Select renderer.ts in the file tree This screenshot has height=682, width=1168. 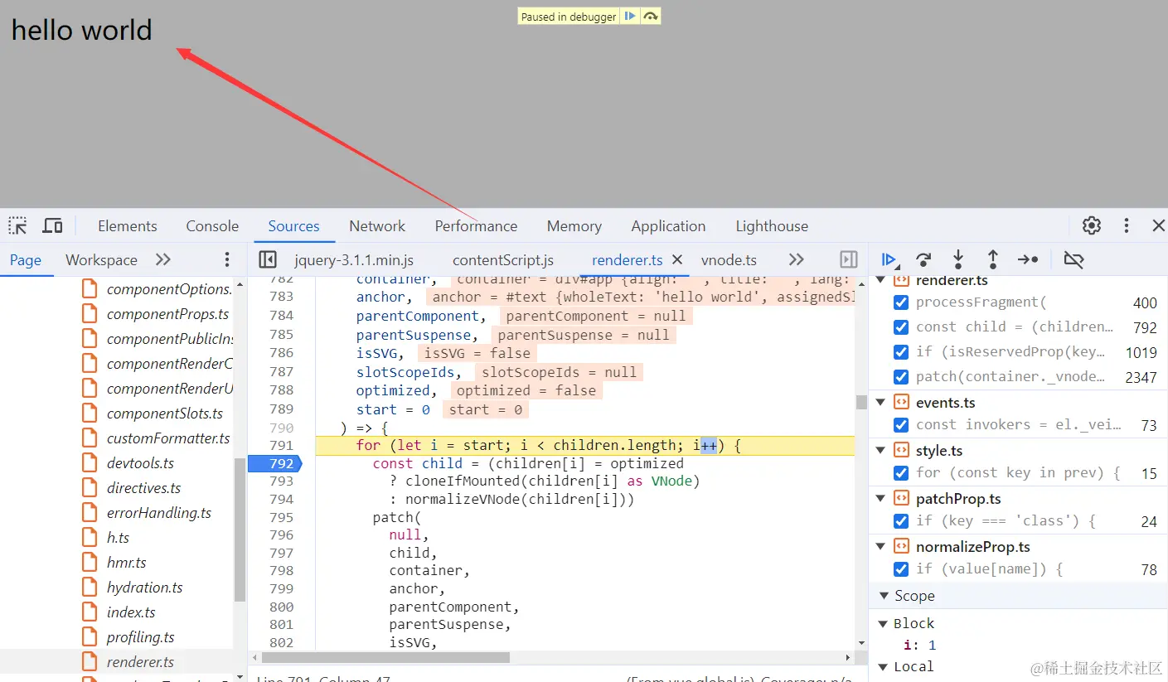point(140,662)
